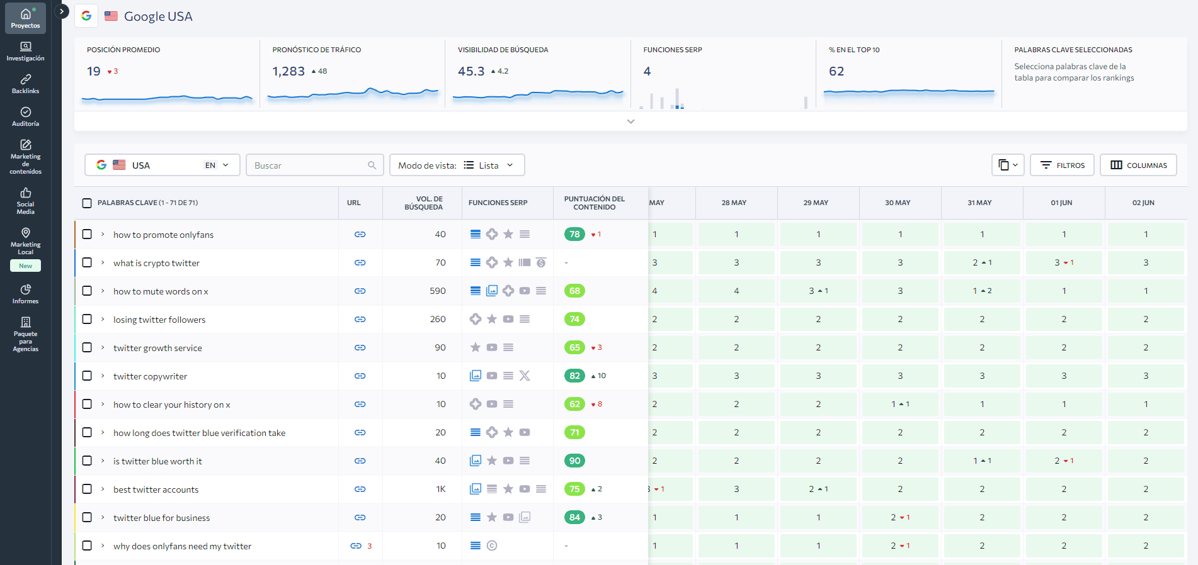Open the FILTROS button
This screenshot has width=1198, height=565.
[1062, 165]
